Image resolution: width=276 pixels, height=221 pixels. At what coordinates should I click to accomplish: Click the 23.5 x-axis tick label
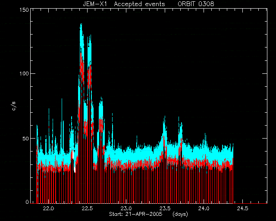coord(165,208)
